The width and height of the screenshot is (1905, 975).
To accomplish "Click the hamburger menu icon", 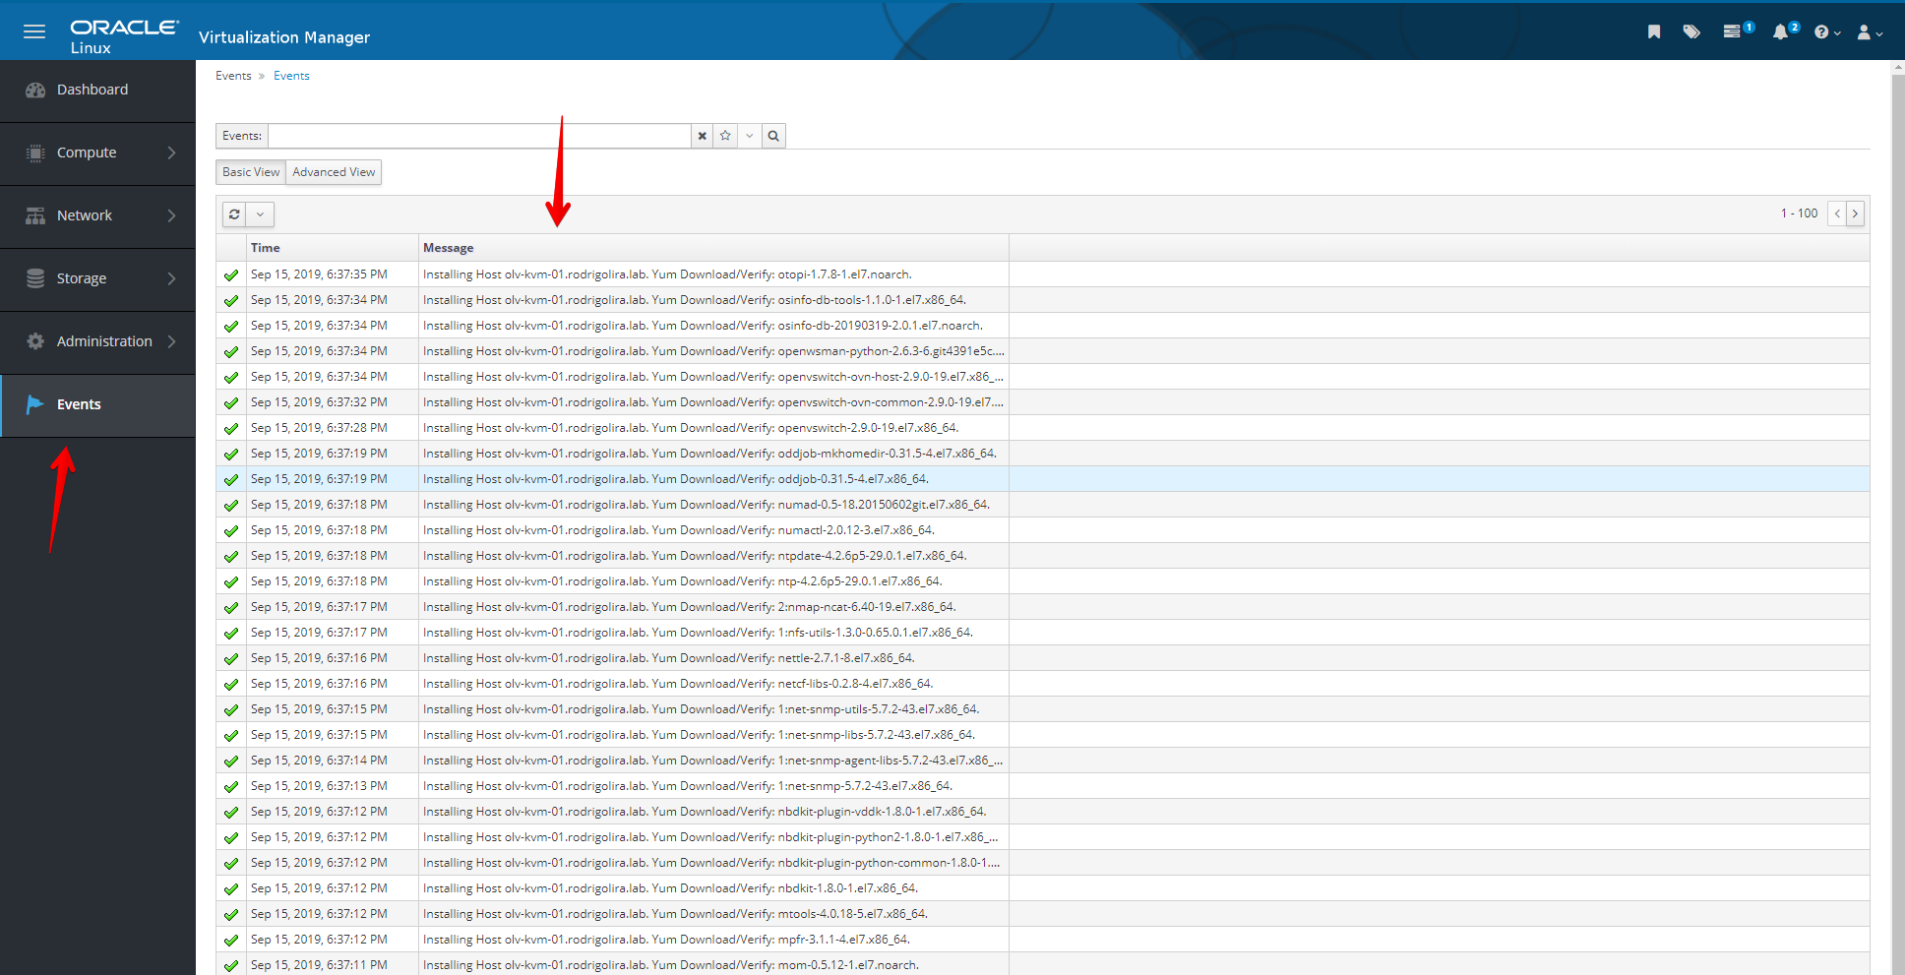I will 34,31.
